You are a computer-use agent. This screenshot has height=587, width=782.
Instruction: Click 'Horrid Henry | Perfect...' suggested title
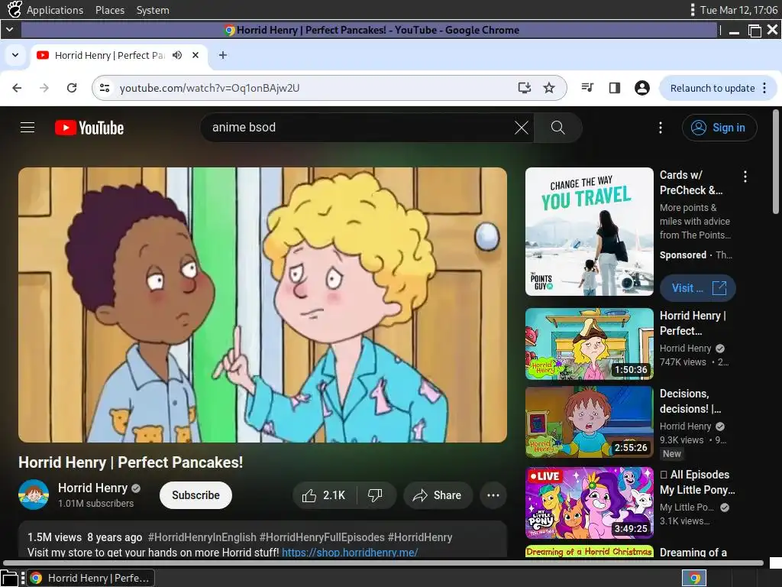[693, 323]
